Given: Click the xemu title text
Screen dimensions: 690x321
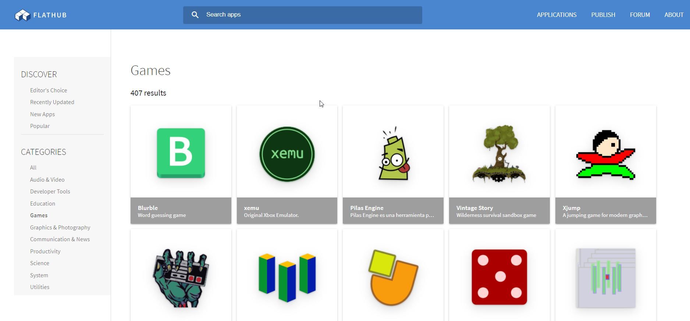Looking at the screenshot, I should (252, 208).
